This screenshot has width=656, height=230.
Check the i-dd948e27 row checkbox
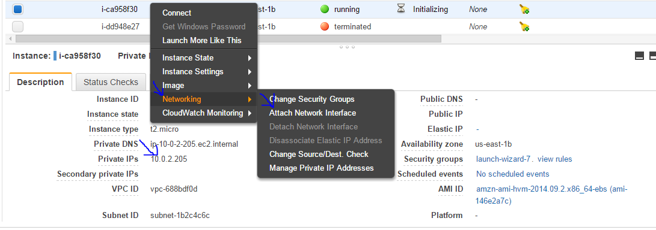(x=17, y=27)
